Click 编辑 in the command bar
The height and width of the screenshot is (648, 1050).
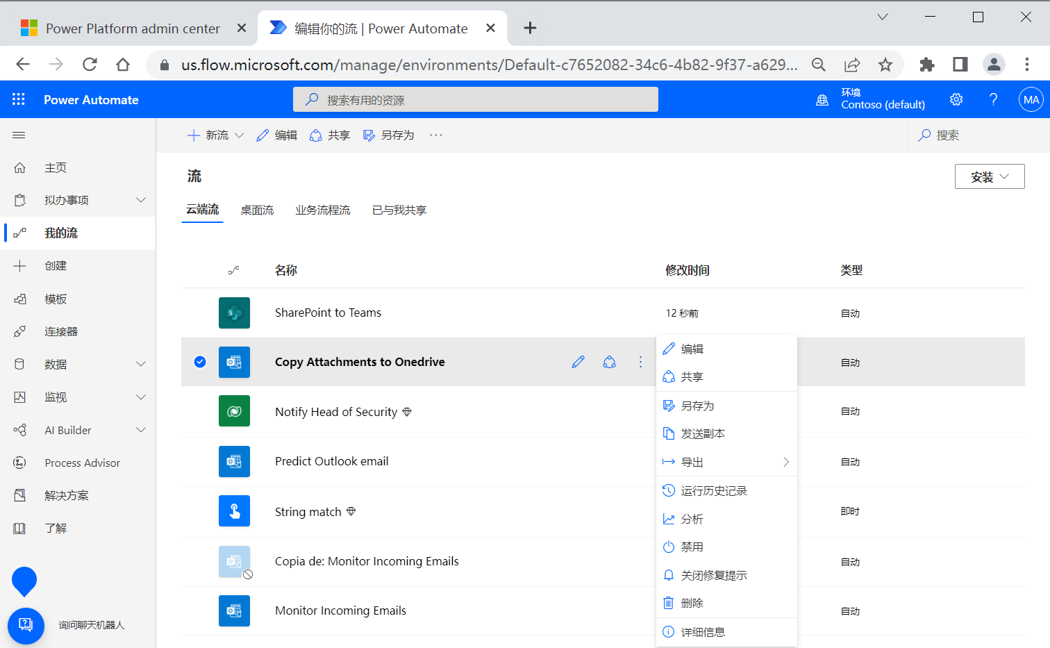click(x=276, y=135)
